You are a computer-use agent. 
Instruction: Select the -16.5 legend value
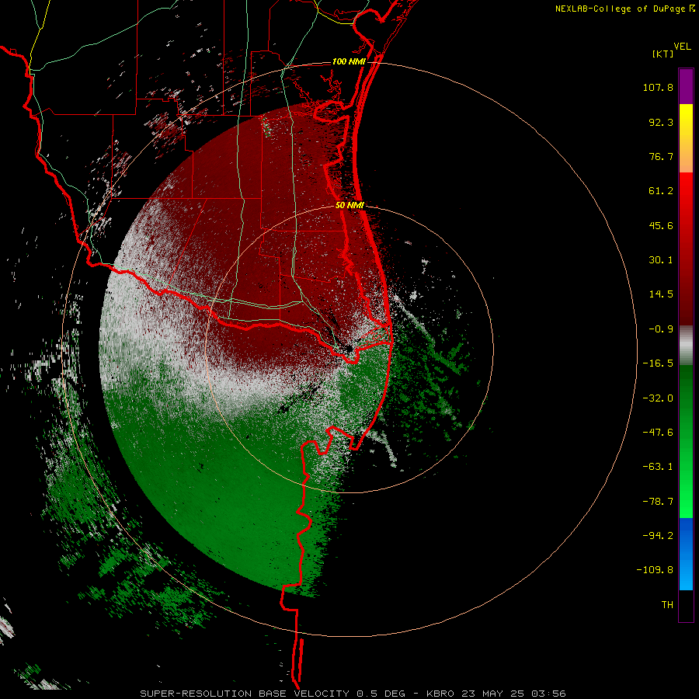(658, 363)
